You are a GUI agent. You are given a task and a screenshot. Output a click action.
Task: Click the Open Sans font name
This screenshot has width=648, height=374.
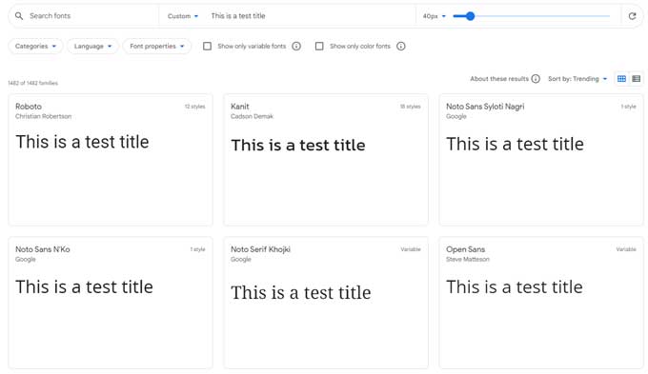tap(465, 249)
